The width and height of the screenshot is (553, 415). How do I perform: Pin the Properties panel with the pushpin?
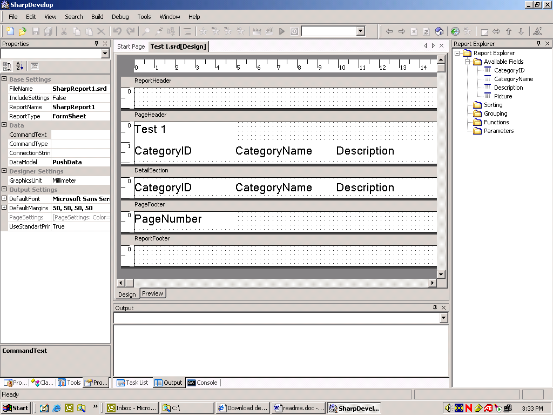click(x=97, y=44)
